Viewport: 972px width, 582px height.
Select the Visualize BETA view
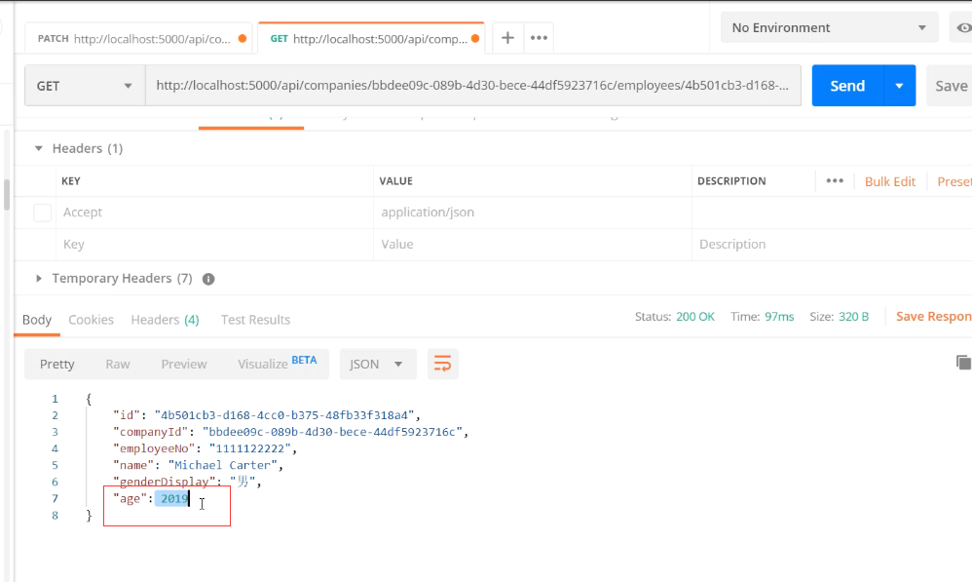coord(278,363)
